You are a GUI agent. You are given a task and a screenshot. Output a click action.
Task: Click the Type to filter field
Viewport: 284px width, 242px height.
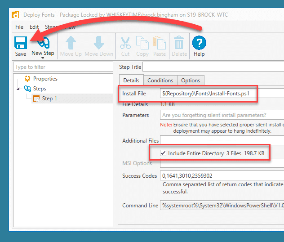click(63, 67)
